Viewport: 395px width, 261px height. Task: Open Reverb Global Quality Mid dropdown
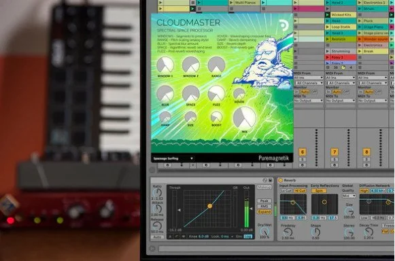pyautogui.click(x=349, y=196)
